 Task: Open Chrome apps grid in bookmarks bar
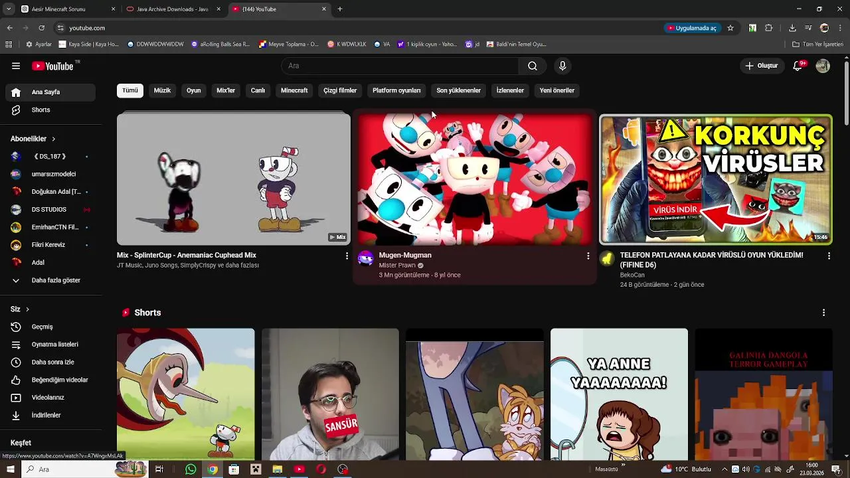[9, 44]
